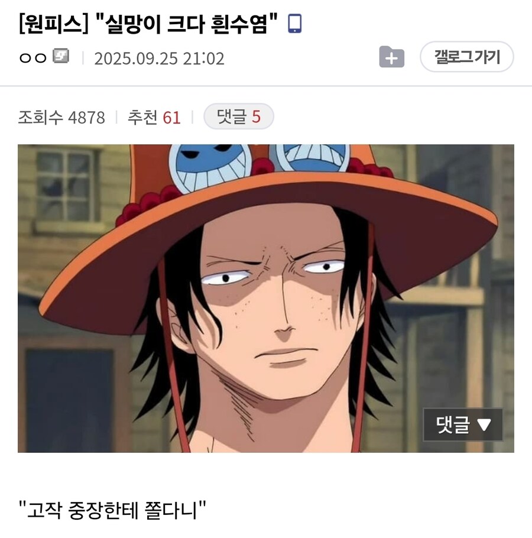Open the anime character image
The image size is (532, 538).
pyautogui.click(x=266, y=298)
